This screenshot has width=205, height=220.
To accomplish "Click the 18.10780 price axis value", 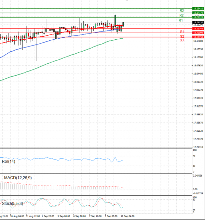I will tap(198, 57).
